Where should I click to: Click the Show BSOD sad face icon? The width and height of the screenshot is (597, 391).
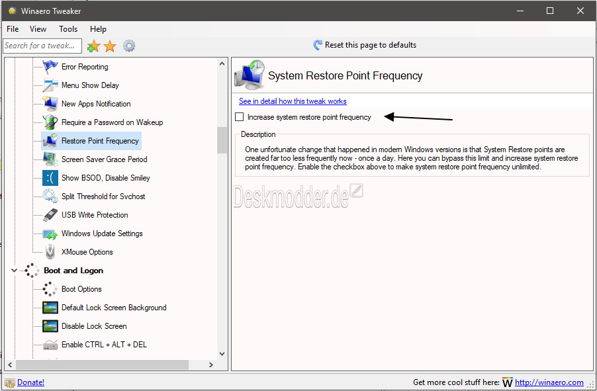click(x=50, y=178)
